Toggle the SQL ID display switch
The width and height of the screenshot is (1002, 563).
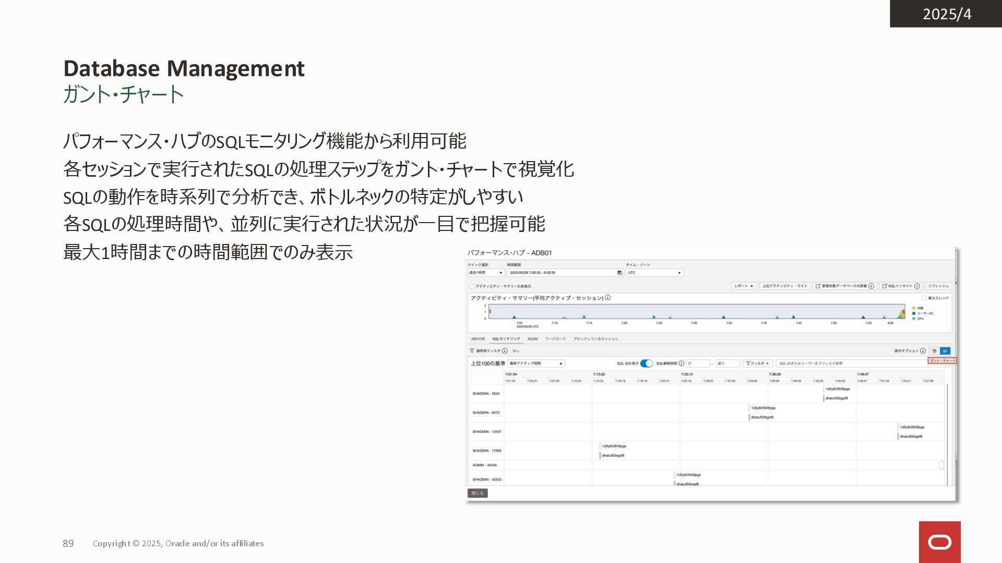(x=646, y=363)
